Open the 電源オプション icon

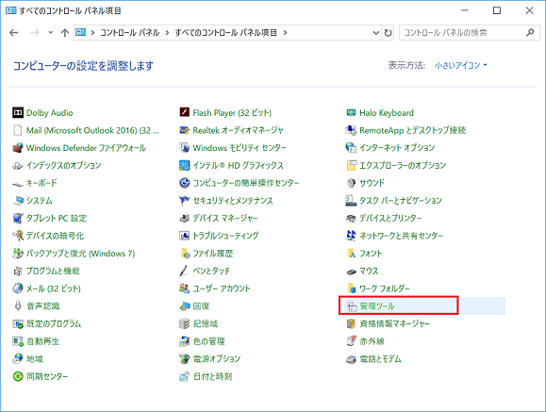184,358
